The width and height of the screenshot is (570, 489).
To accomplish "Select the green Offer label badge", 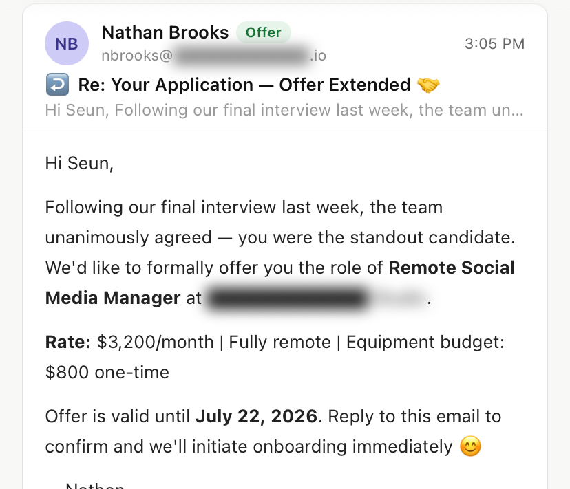I will pos(264,32).
